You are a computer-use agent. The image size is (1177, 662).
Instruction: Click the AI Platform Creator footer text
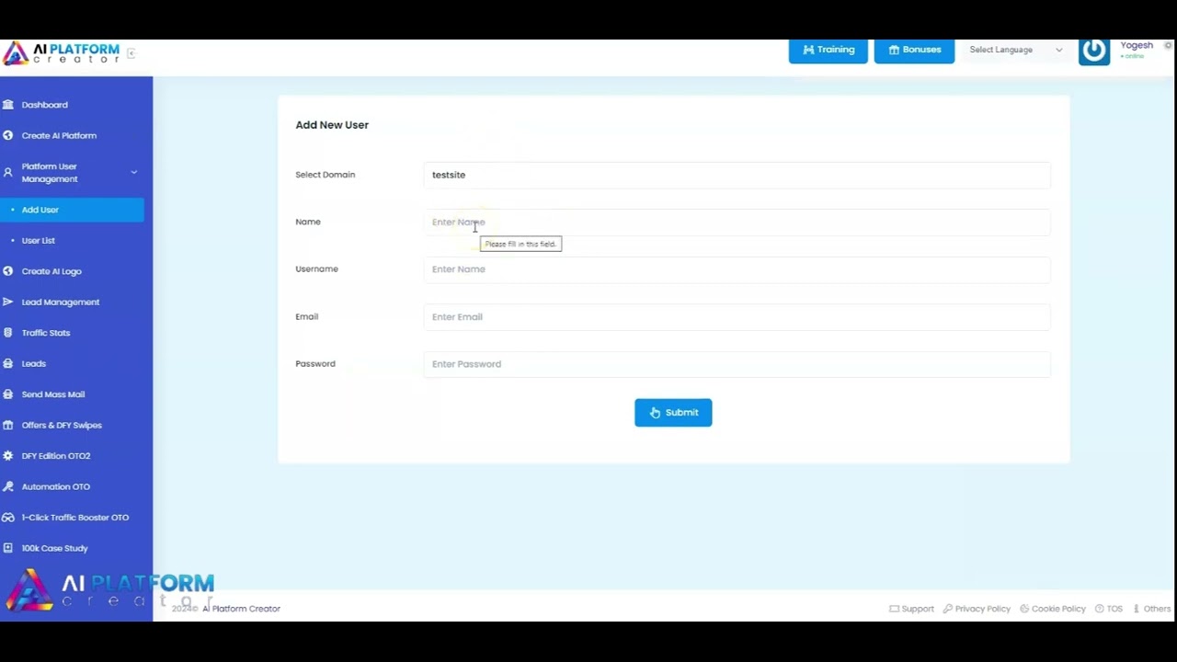pos(241,609)
